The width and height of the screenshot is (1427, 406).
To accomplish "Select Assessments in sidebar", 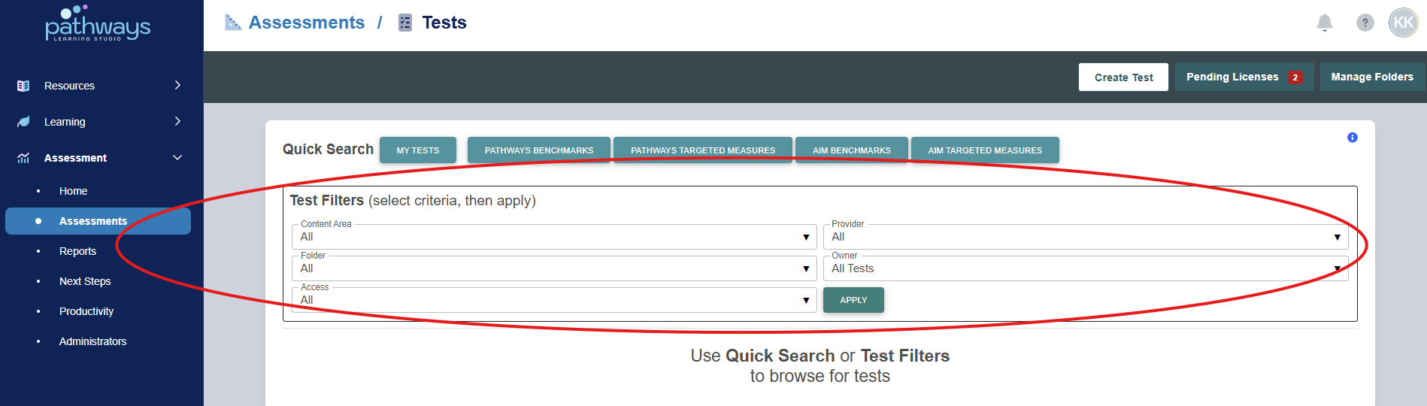I will pos(98,221).
